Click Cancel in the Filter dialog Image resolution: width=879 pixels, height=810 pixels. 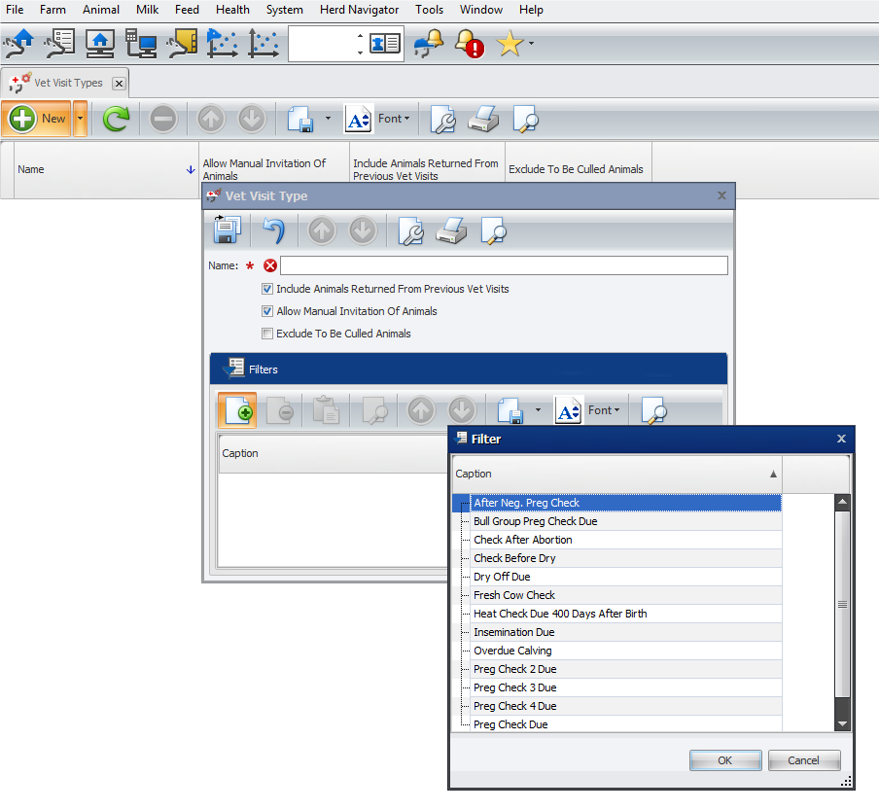click(803, 760)
